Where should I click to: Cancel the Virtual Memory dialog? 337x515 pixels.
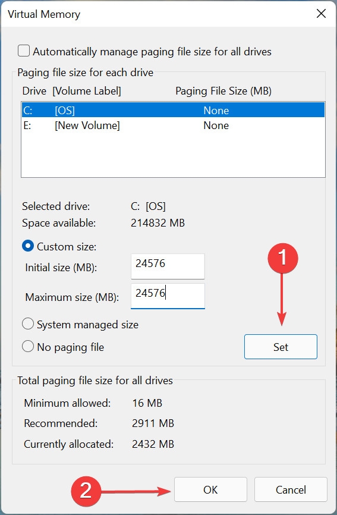(x=291, y=489)
